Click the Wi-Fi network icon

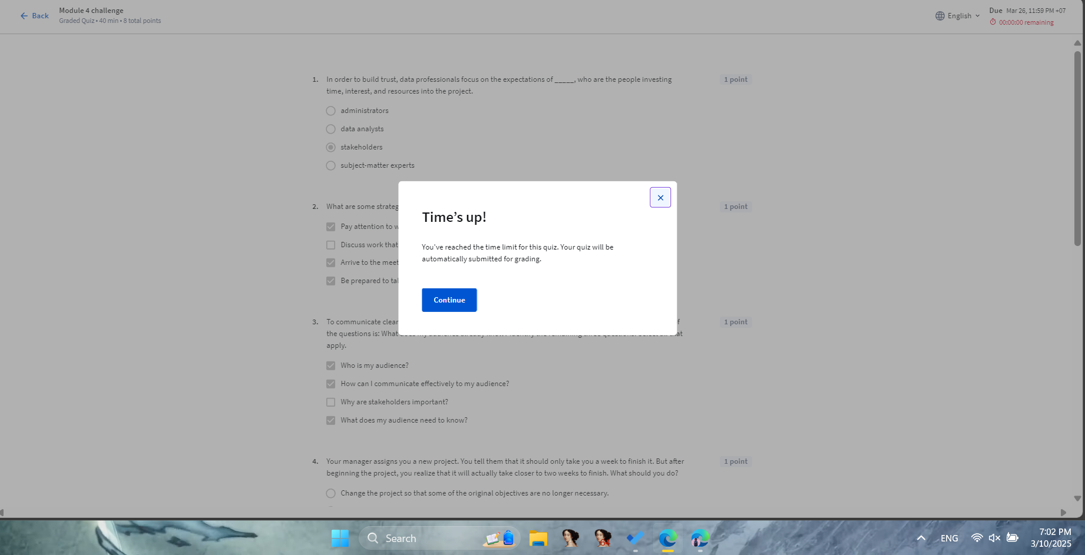977,538
